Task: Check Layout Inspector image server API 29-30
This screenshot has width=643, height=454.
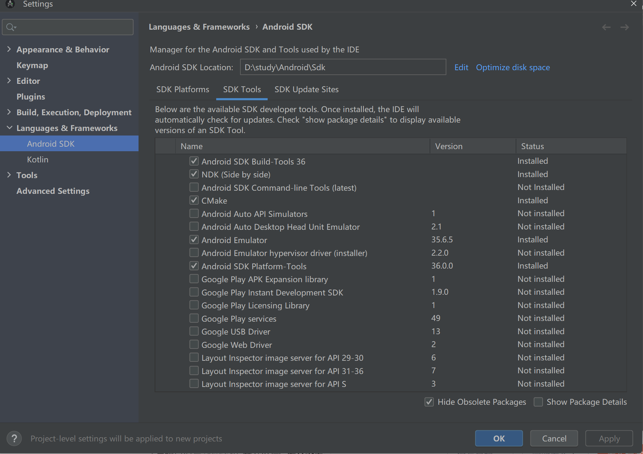Action: [194, 357]
